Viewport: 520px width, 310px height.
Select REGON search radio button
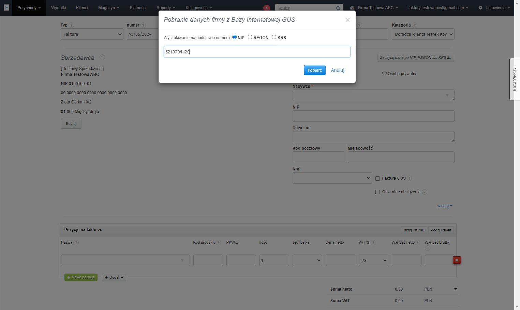click(x=250, y=37)
